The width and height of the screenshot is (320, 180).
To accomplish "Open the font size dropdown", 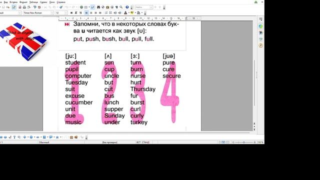I will [x=65, y=12].
